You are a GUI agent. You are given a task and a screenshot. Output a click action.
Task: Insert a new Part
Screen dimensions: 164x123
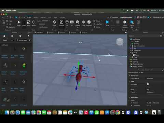(67, 23)
